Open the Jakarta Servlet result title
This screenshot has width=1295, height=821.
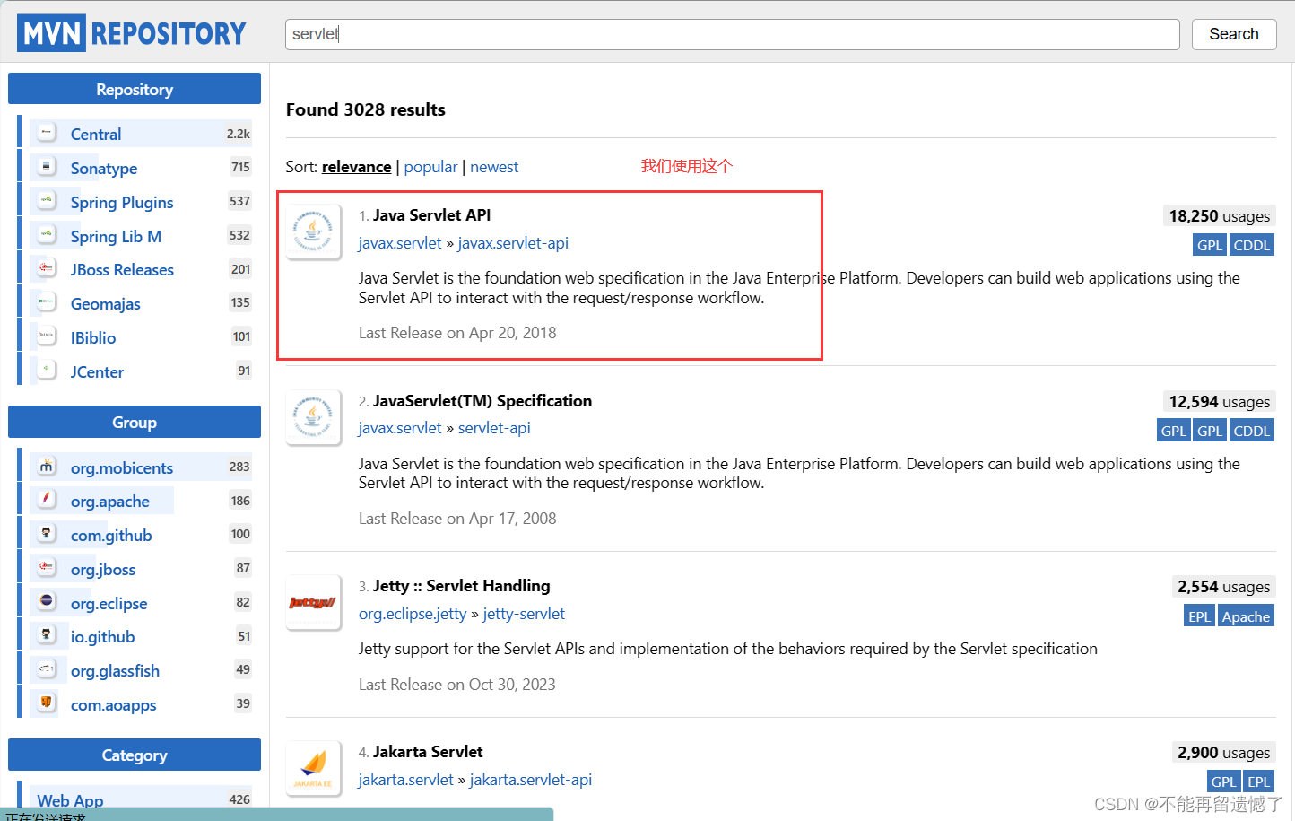(x=428, y=752)
